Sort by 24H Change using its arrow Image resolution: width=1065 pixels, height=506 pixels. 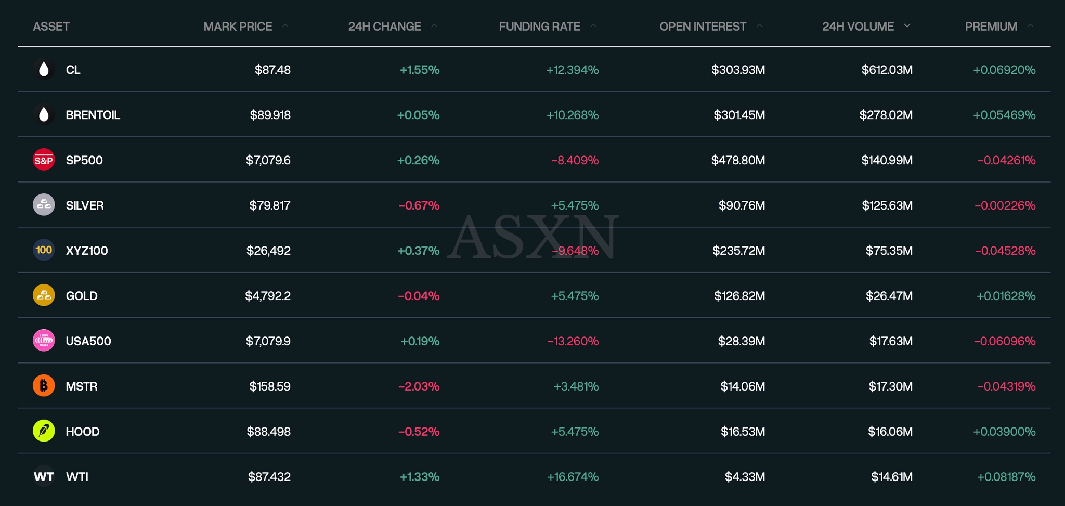coord(434,26)
